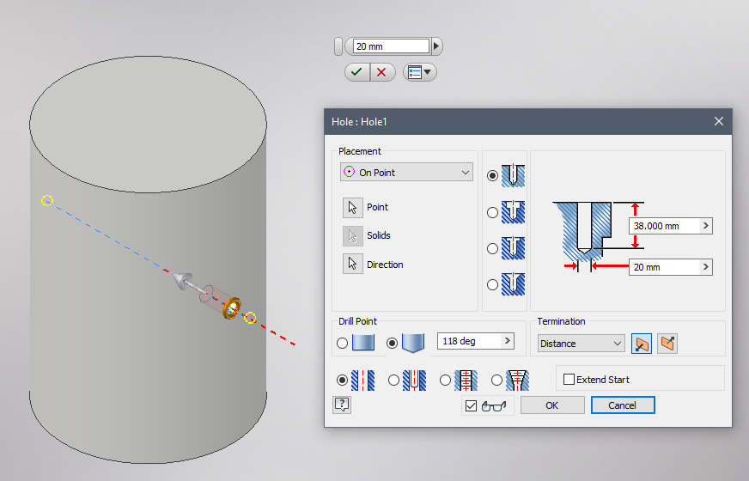
Task: Click the hole direction arrow manipulator in viewport
Action: click(184, 281)
